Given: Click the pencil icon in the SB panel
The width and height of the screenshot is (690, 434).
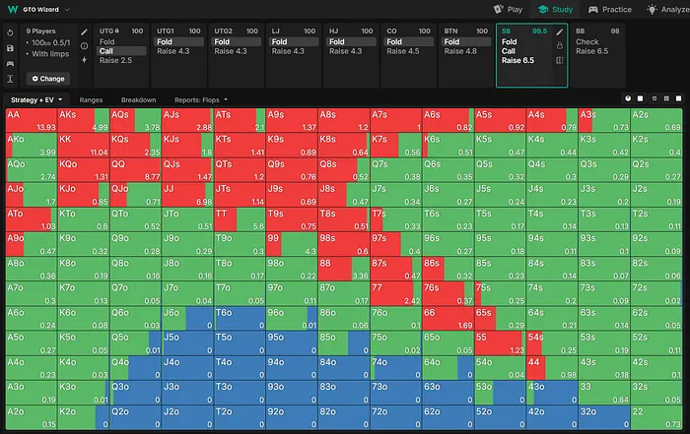Looking at the screenshot, I should (560, 31).
